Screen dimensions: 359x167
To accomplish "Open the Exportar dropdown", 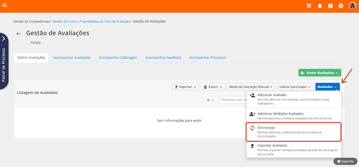I will 185,87.
